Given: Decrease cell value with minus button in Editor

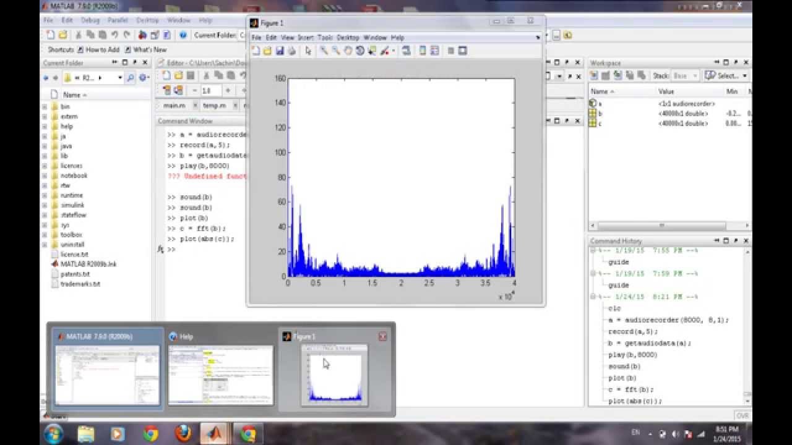Looking at the screenshot, I should 194,91.
